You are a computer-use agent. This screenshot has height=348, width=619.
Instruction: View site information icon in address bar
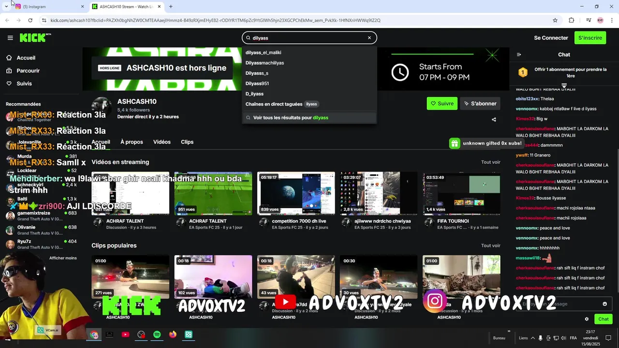pos(44,20)
